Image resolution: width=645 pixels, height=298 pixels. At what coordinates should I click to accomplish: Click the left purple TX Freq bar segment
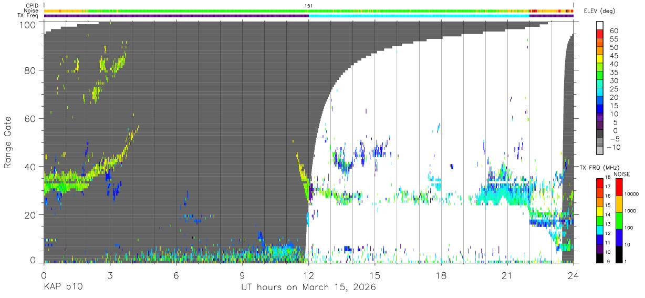click(176, 16)
